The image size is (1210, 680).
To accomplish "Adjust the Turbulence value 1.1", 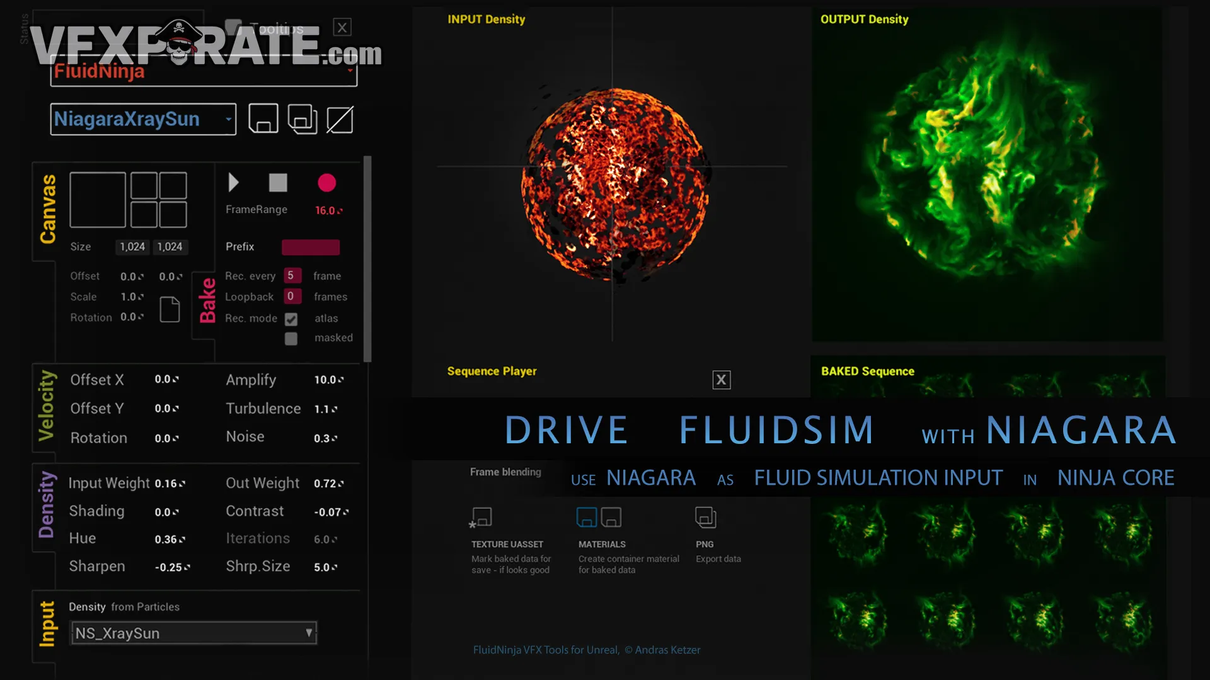I will [x=326, y=409].
